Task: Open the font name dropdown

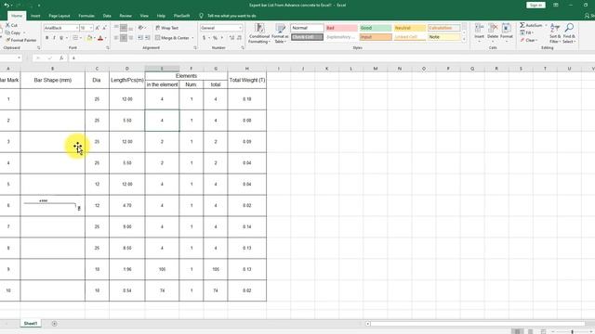Action: coord(76,28)
